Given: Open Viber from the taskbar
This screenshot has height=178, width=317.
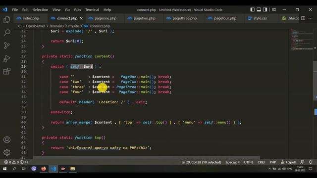Looking at the screenshot, I should 34,169.
